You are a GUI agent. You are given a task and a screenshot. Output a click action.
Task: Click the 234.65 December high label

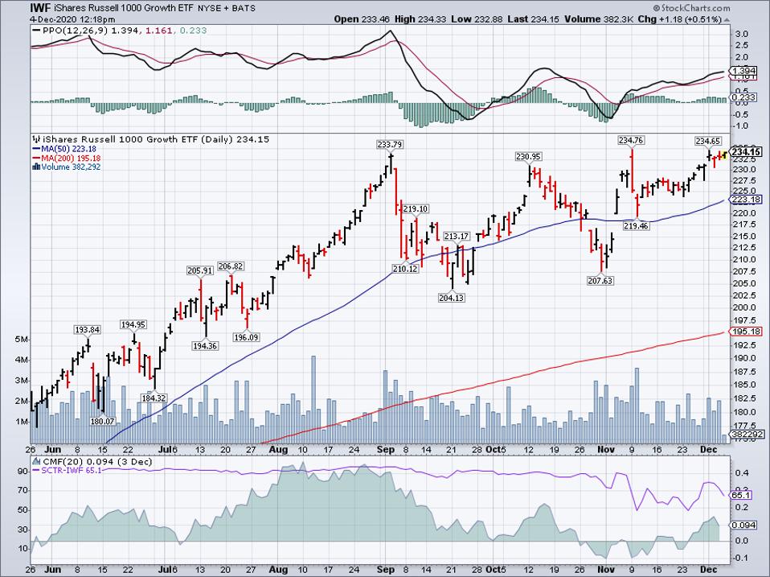[x=708, y=142]
